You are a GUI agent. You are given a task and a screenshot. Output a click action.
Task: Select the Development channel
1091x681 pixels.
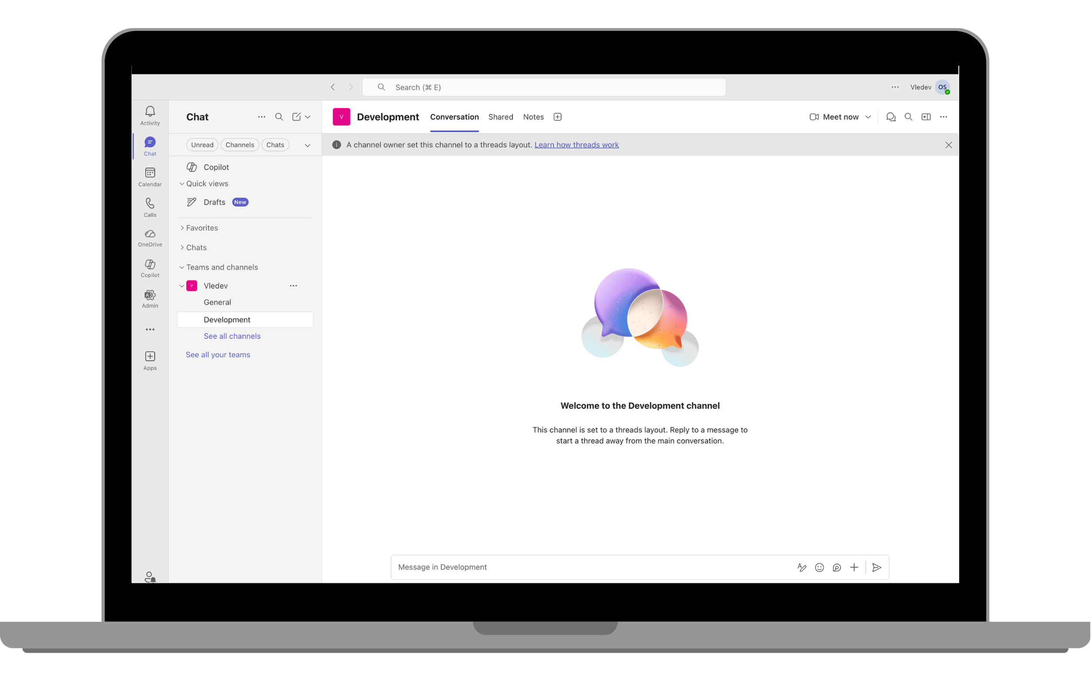246,320
